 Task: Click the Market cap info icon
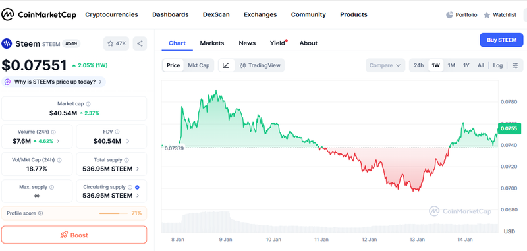click(88, 104)
